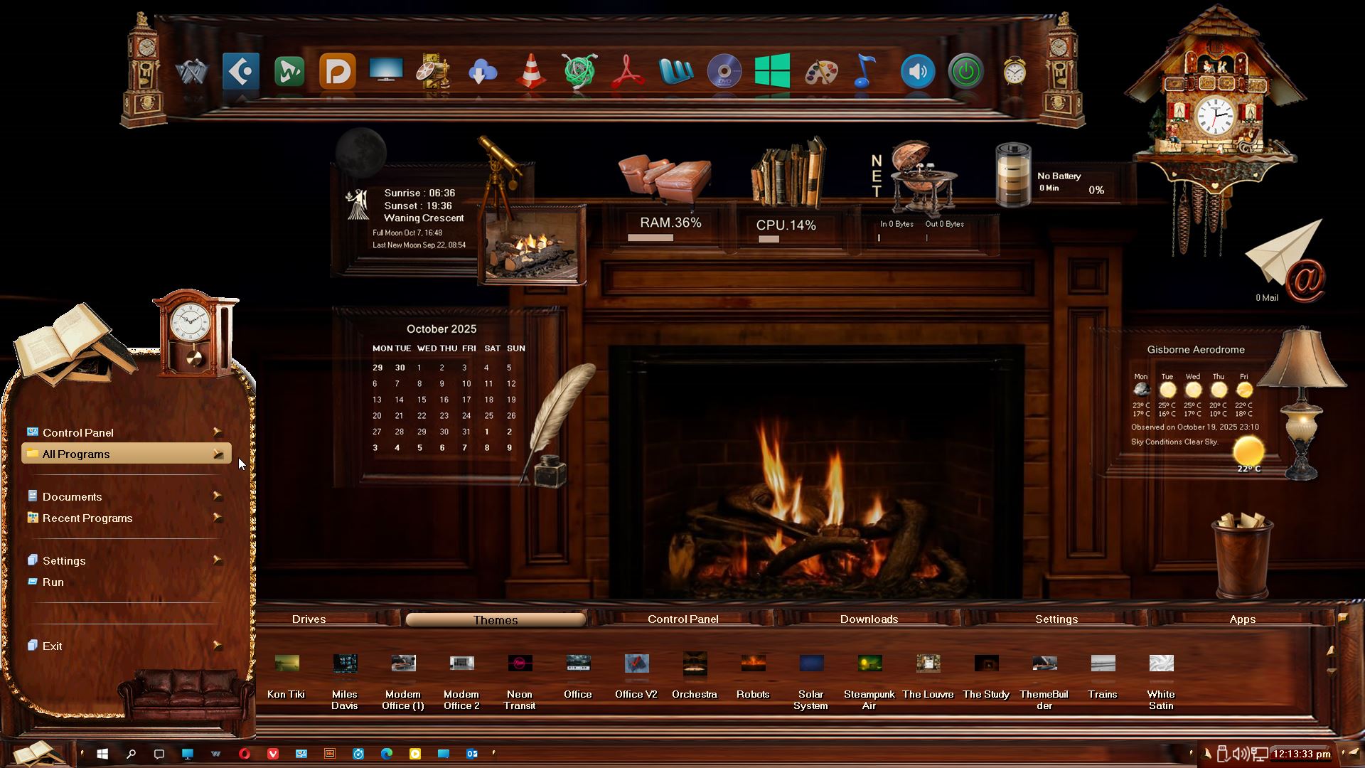Open Microsoft Edge from the taskbar

coord(387,754)
